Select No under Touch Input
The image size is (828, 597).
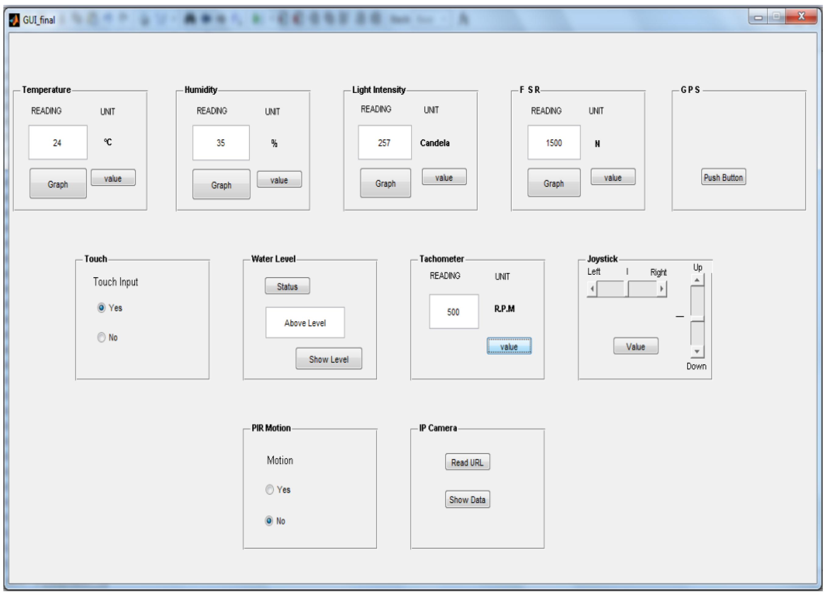click(101, 337)
